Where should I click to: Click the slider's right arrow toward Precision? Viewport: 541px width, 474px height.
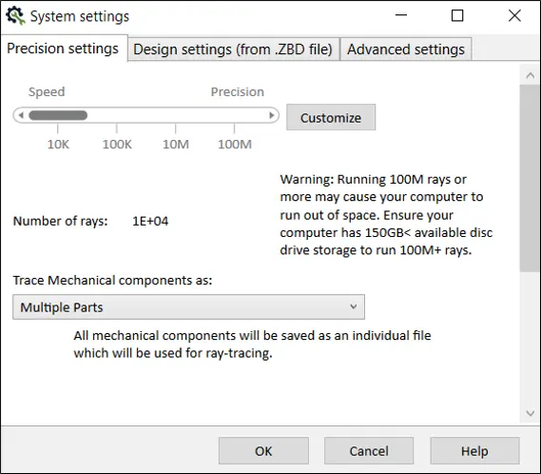coord(272,115)
